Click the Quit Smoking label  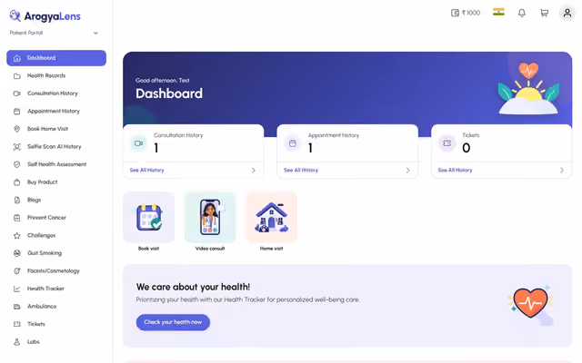45,253
